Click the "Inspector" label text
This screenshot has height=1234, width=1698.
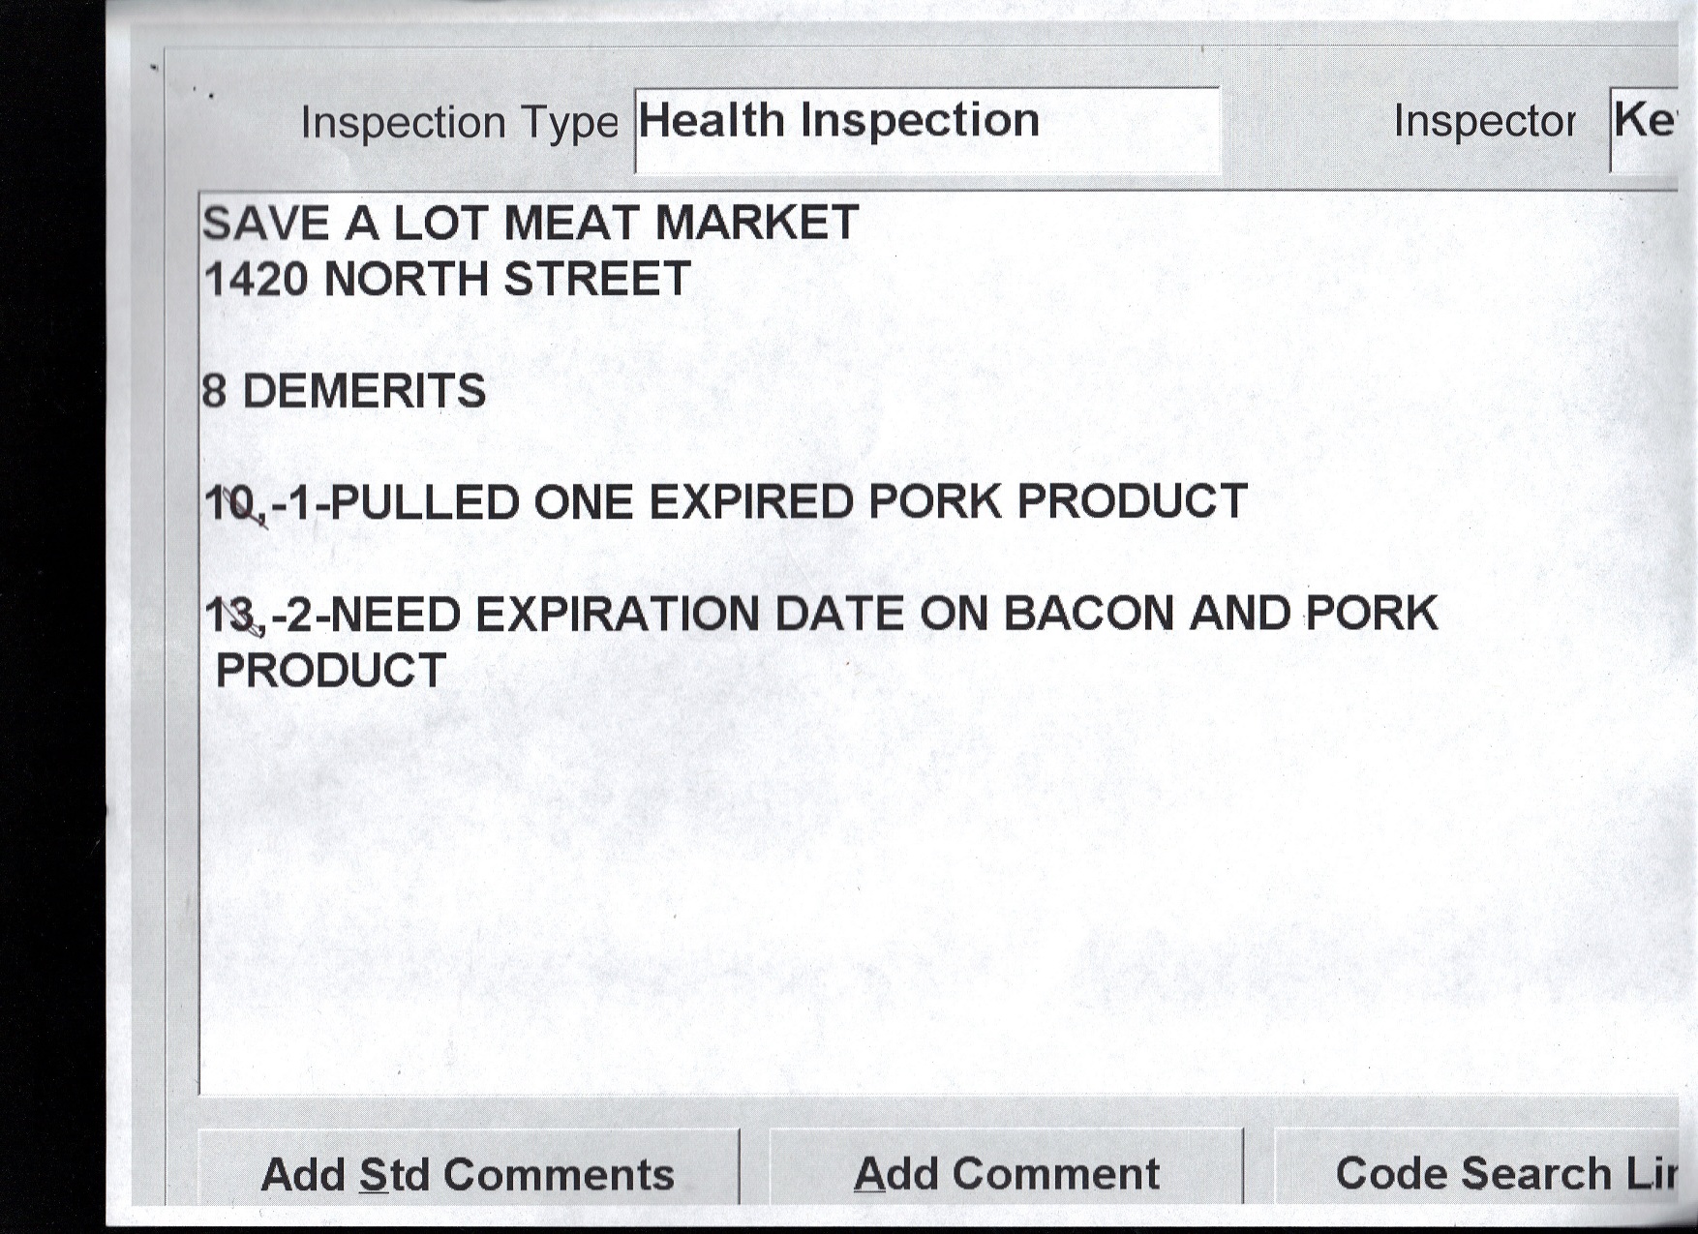[x=1483, y=122]
